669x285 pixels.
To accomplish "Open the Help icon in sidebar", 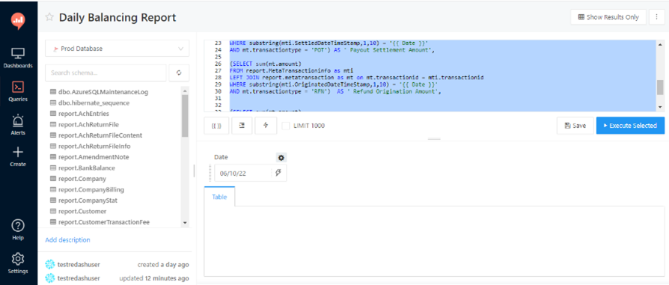I will click(x=18, y=230).
